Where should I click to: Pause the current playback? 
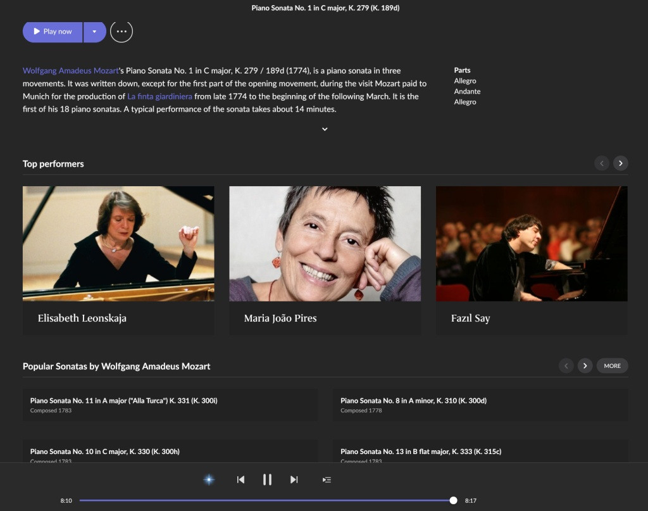tap(267, 479)
